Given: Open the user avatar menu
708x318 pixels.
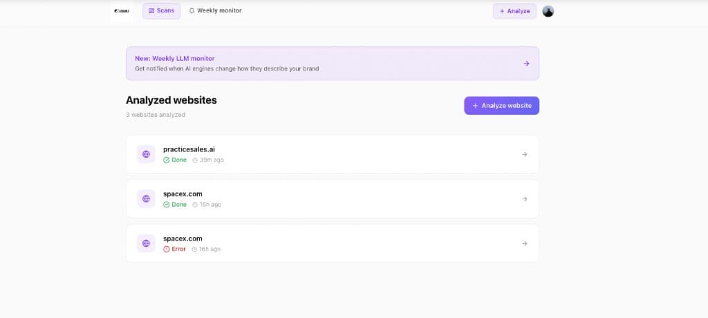Looking at the screenshot, I should point(548,11).
